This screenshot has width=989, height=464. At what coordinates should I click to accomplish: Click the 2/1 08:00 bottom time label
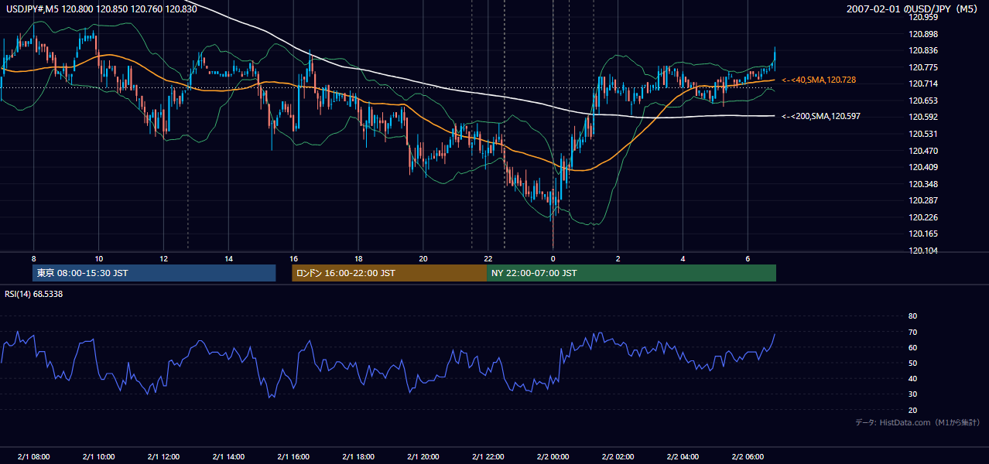[33, 456]
